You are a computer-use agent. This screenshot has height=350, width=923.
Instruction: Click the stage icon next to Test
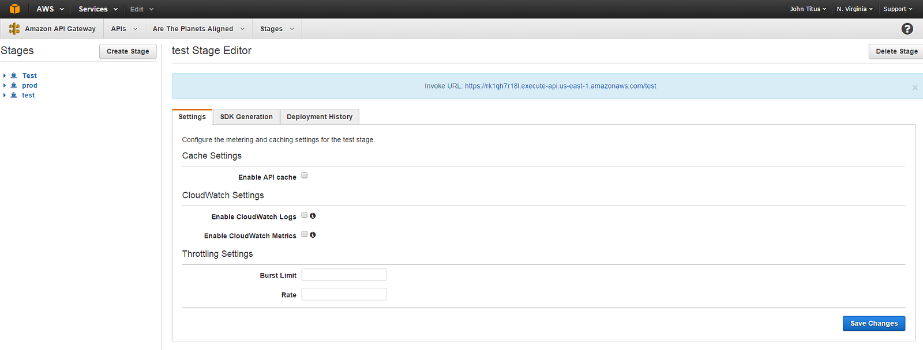(x=14, y=75)
